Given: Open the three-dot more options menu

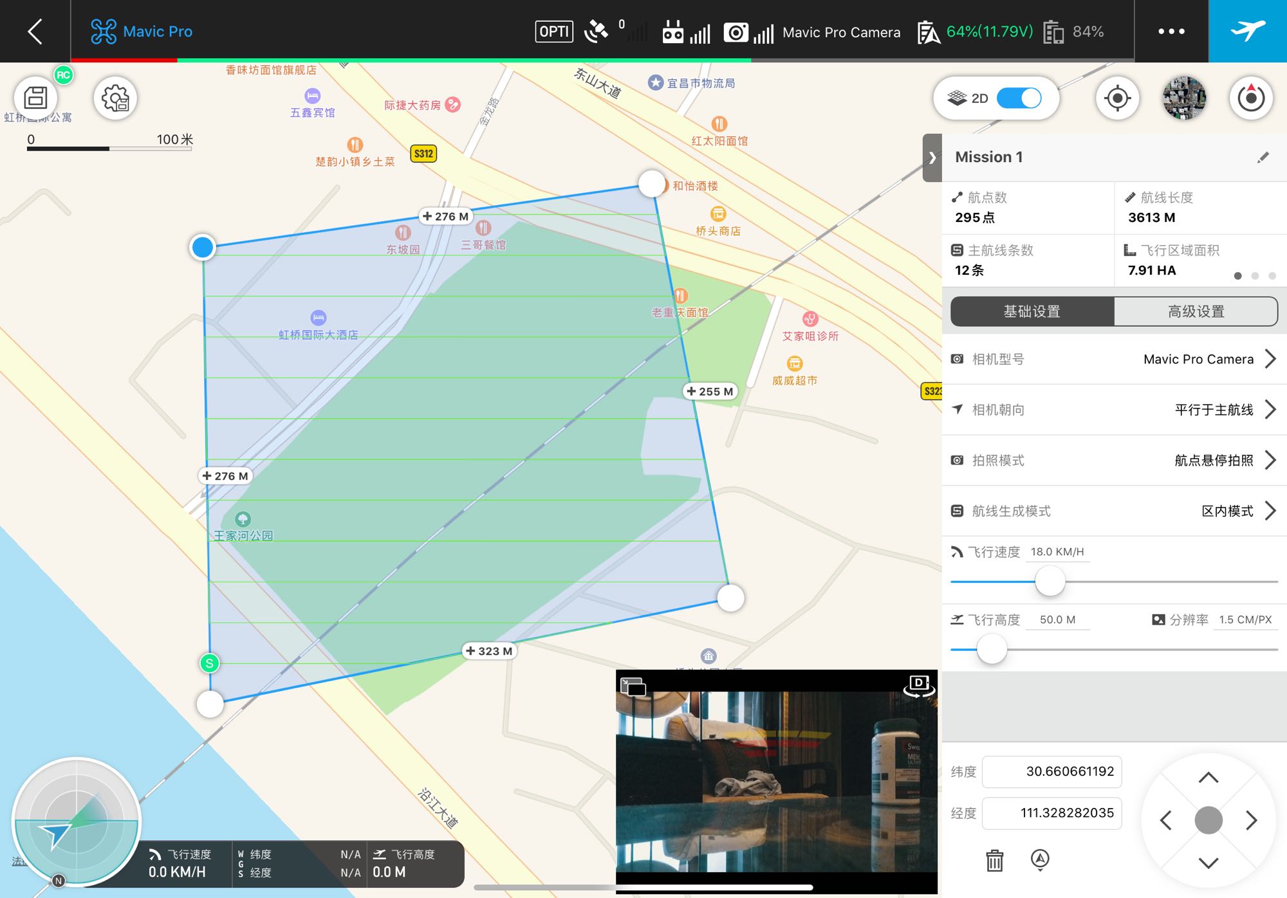Looking at the screenshot, I should coord(1171,31).
